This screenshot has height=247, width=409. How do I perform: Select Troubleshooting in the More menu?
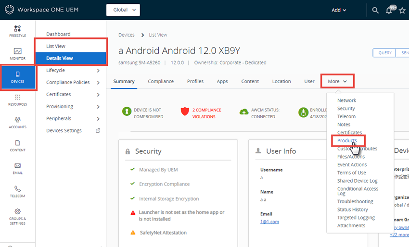coord(355,201)
